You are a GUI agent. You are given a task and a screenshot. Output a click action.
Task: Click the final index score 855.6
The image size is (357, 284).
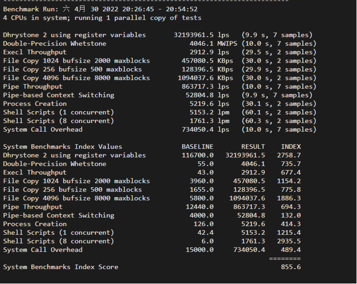click(x=291, y=267)
